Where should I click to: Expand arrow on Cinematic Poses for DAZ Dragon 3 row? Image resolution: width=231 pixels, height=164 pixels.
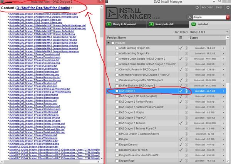[x=223, y=69]
